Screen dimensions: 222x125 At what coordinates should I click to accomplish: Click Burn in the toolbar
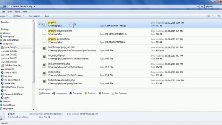coord(47,16)
